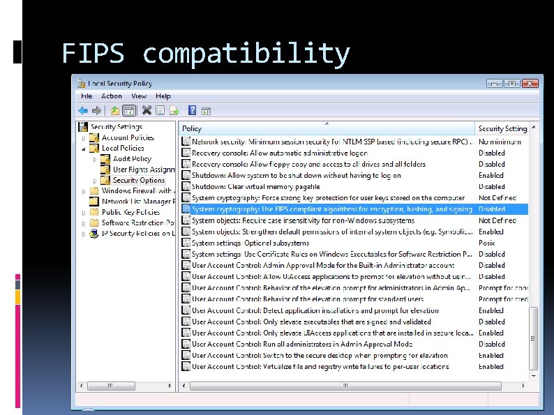Image resolution: width=554 pixels, height=415 pixels.
Task: Select Security Options in the tree
Action: (138, 180)
